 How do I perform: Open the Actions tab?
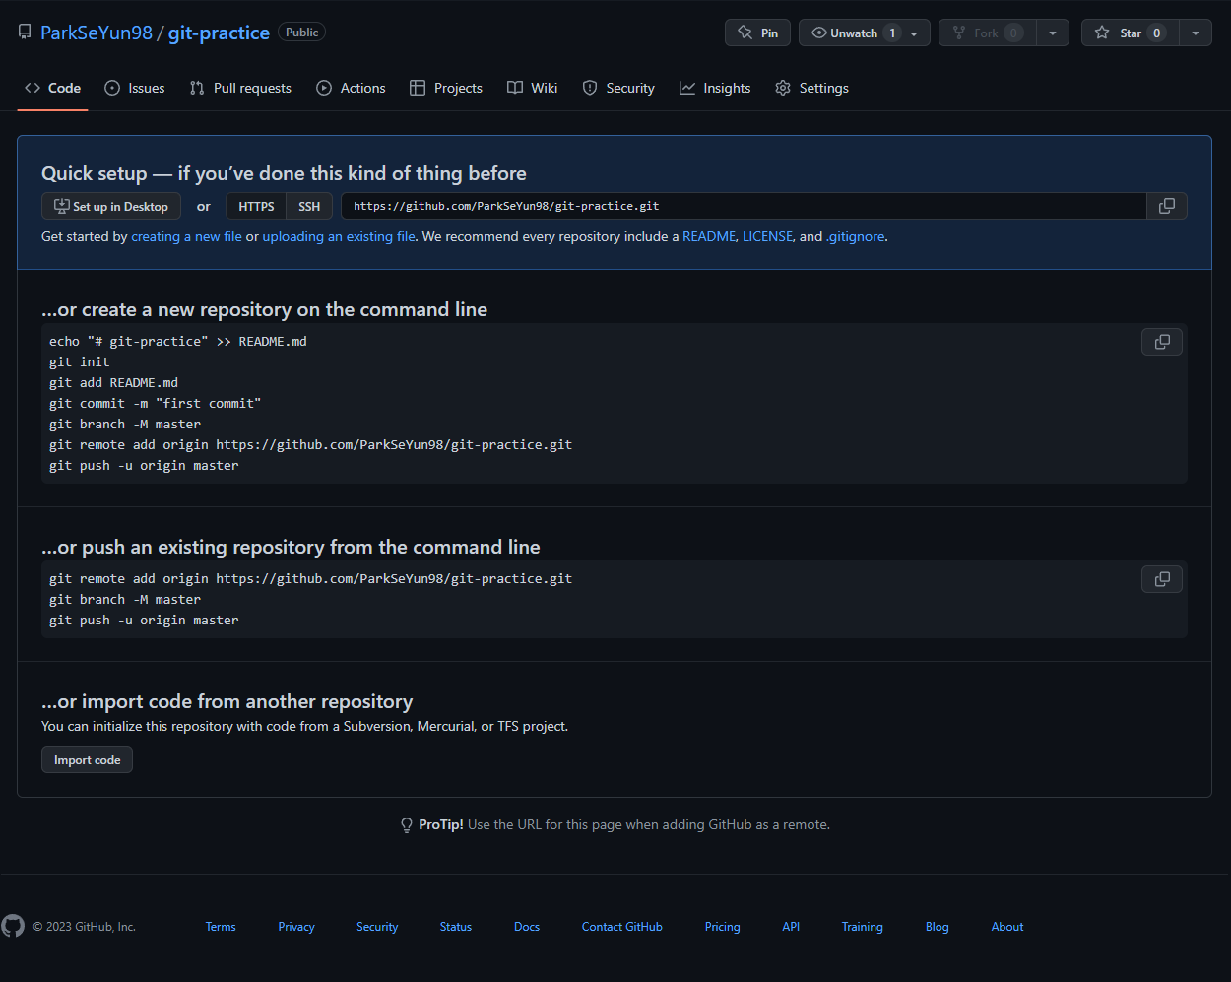(351, 88)
